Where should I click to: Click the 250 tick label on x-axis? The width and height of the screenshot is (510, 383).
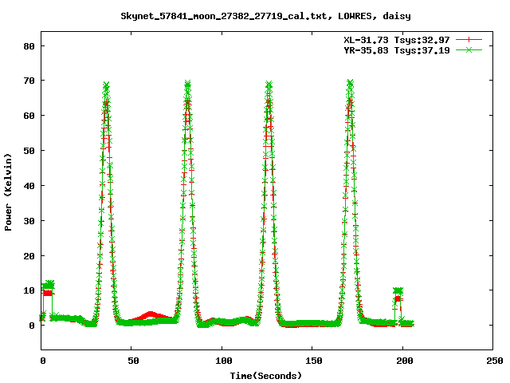[495, 361]
